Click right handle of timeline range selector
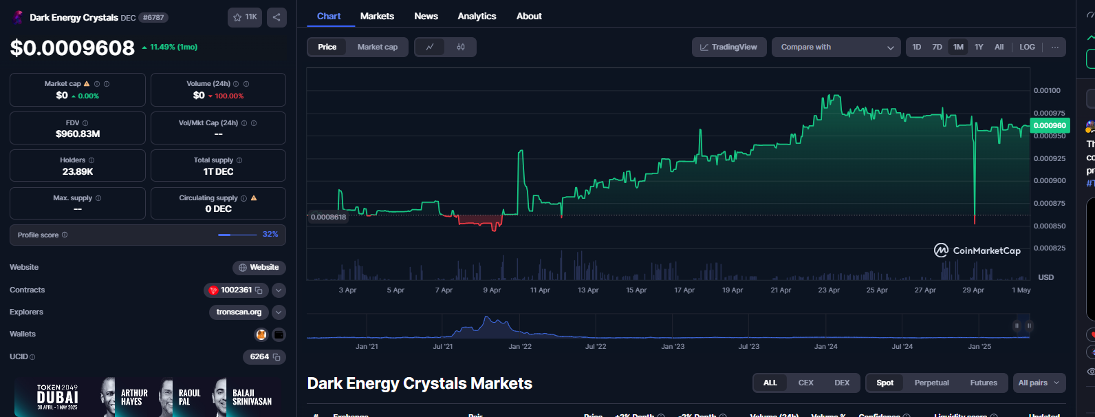 [1029, 325]
